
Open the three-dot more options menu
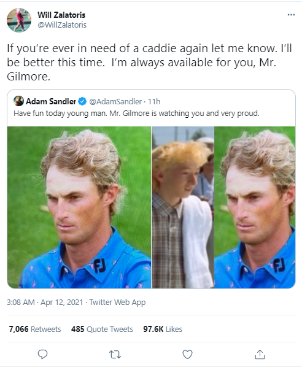pyautogui.click(x=291, y=15)
